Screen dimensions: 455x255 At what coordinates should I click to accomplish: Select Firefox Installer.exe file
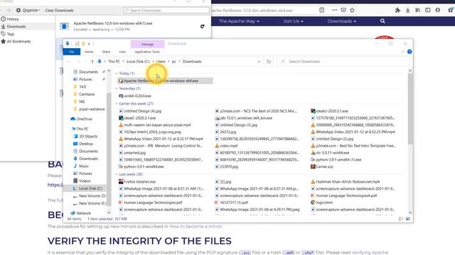137,182
